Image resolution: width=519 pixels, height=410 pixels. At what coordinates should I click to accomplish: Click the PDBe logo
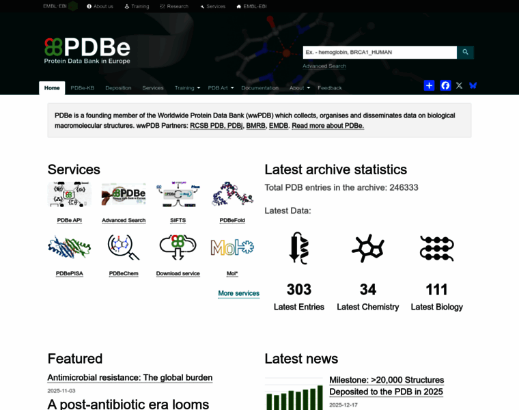87,51
